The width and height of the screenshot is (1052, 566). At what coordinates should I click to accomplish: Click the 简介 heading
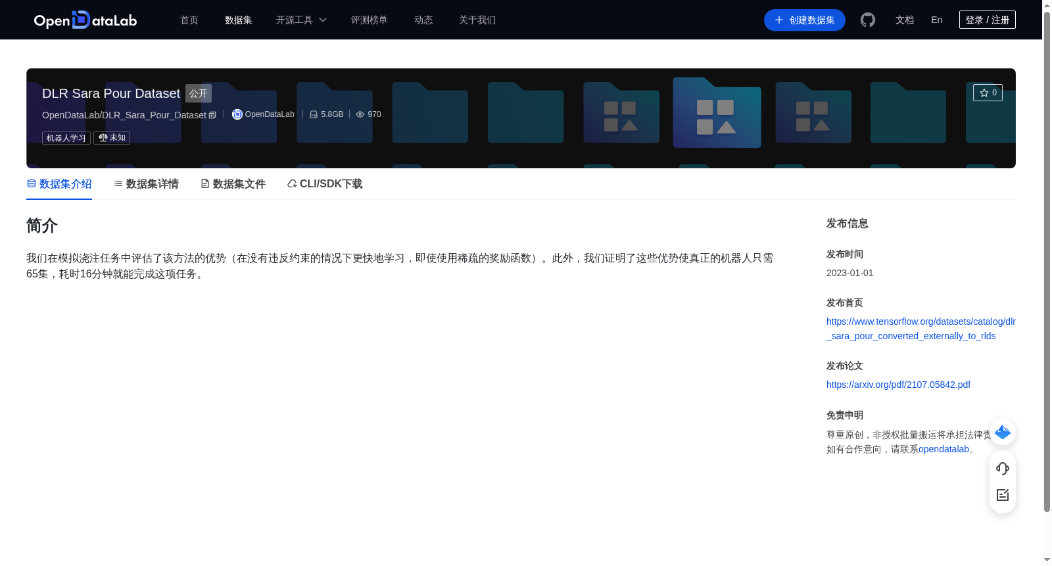tap(42, 225)
